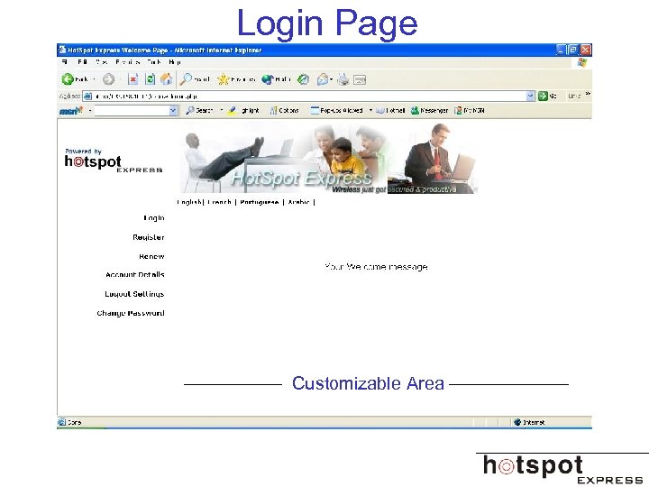Click the Windows flag logo in menu bar
This screenshot has height=487, width=649.
tap(582, 62)
